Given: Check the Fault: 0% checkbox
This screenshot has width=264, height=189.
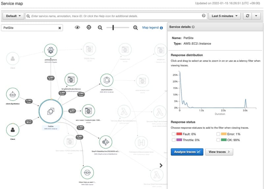Looking at the screenshot, I should 174,134.
